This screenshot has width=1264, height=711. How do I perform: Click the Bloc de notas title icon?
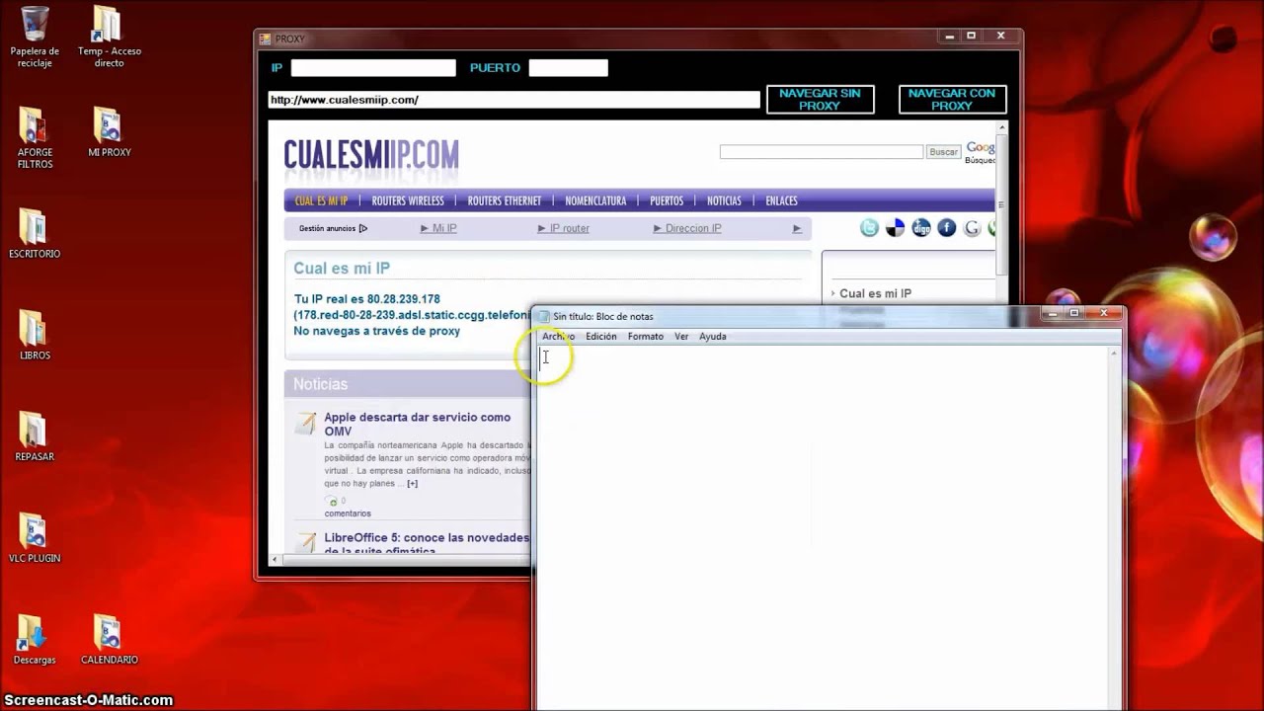click(x=542, y=316)
